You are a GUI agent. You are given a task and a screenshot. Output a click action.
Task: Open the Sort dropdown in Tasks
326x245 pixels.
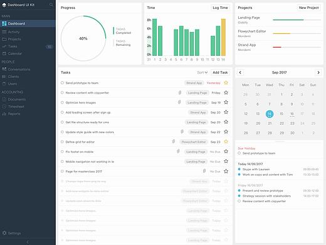(202, 72)
